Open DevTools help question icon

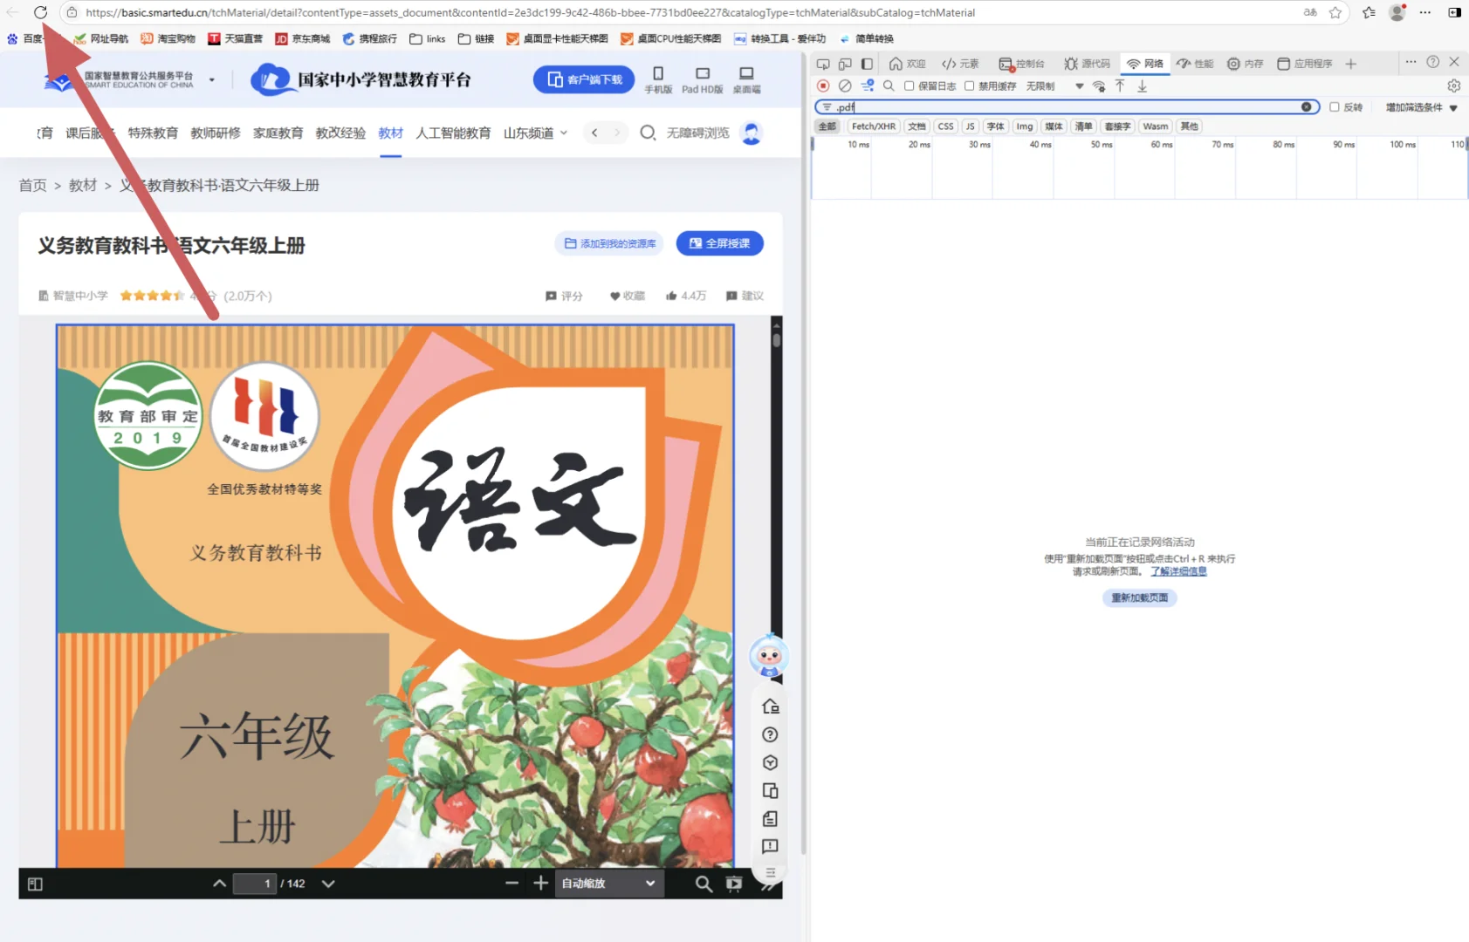[1432, 62]
